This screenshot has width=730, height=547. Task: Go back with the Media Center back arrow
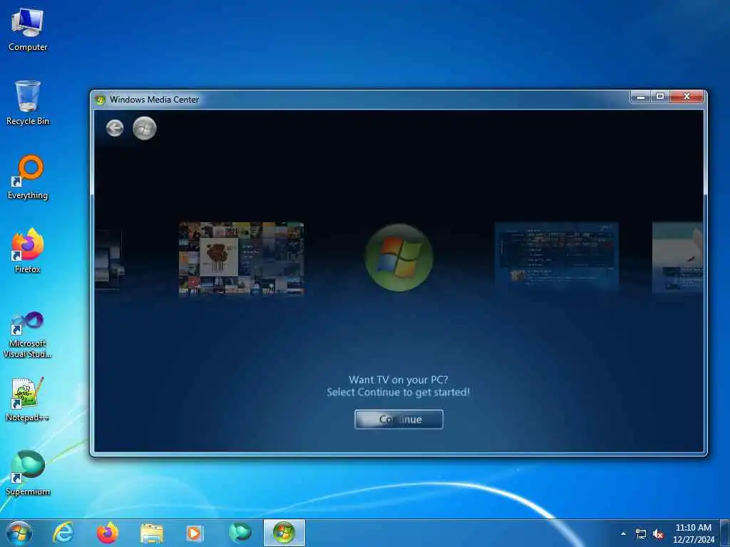(115, 128)
